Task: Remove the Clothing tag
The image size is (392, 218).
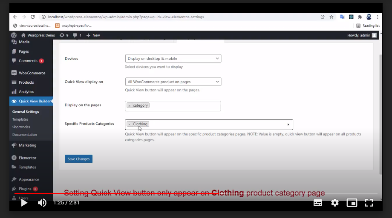Action: [129, 124]
